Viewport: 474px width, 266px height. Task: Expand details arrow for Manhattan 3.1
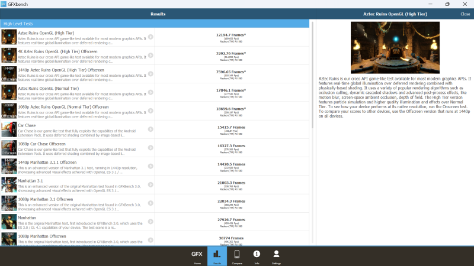click(150, 184)
